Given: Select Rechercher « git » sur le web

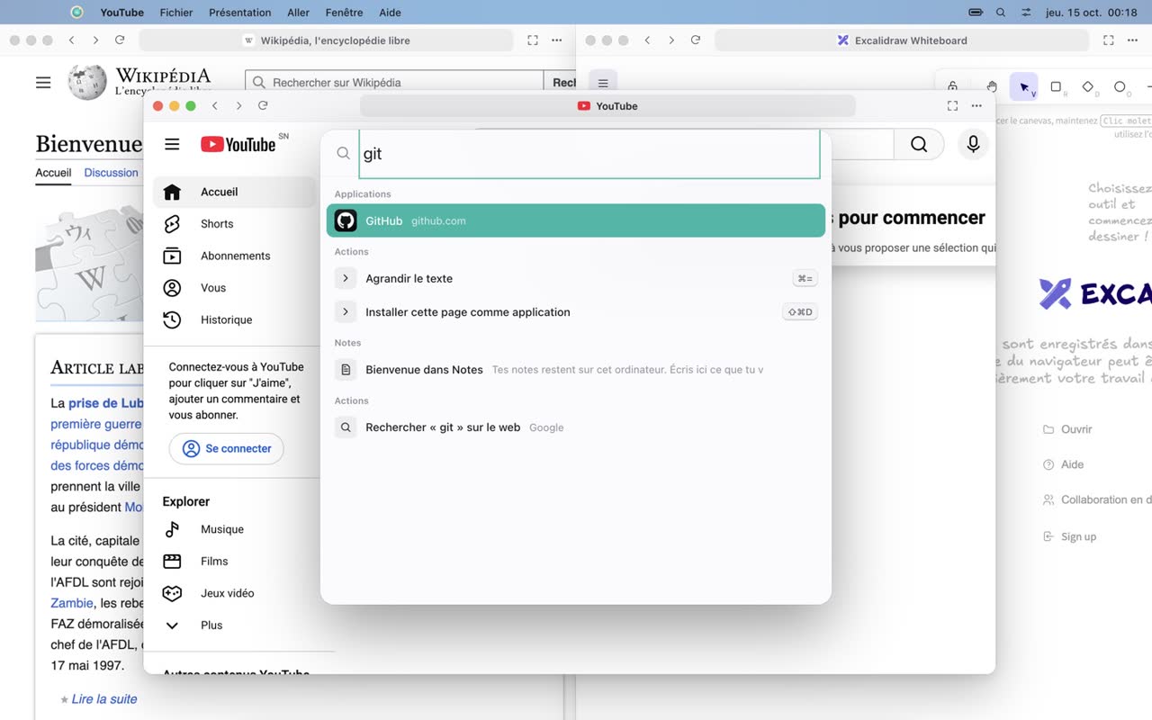Looking at the screenshot, I should [x=576, y=427].
